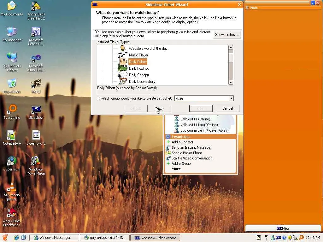Select the Notepad++ desktop icon
Screen dimensions: 323x242
click(12, 138)
